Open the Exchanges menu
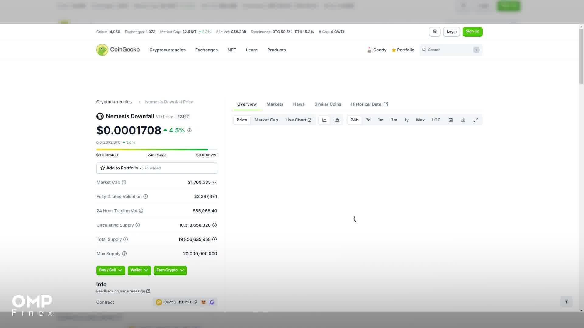 [x=206, y=50]
